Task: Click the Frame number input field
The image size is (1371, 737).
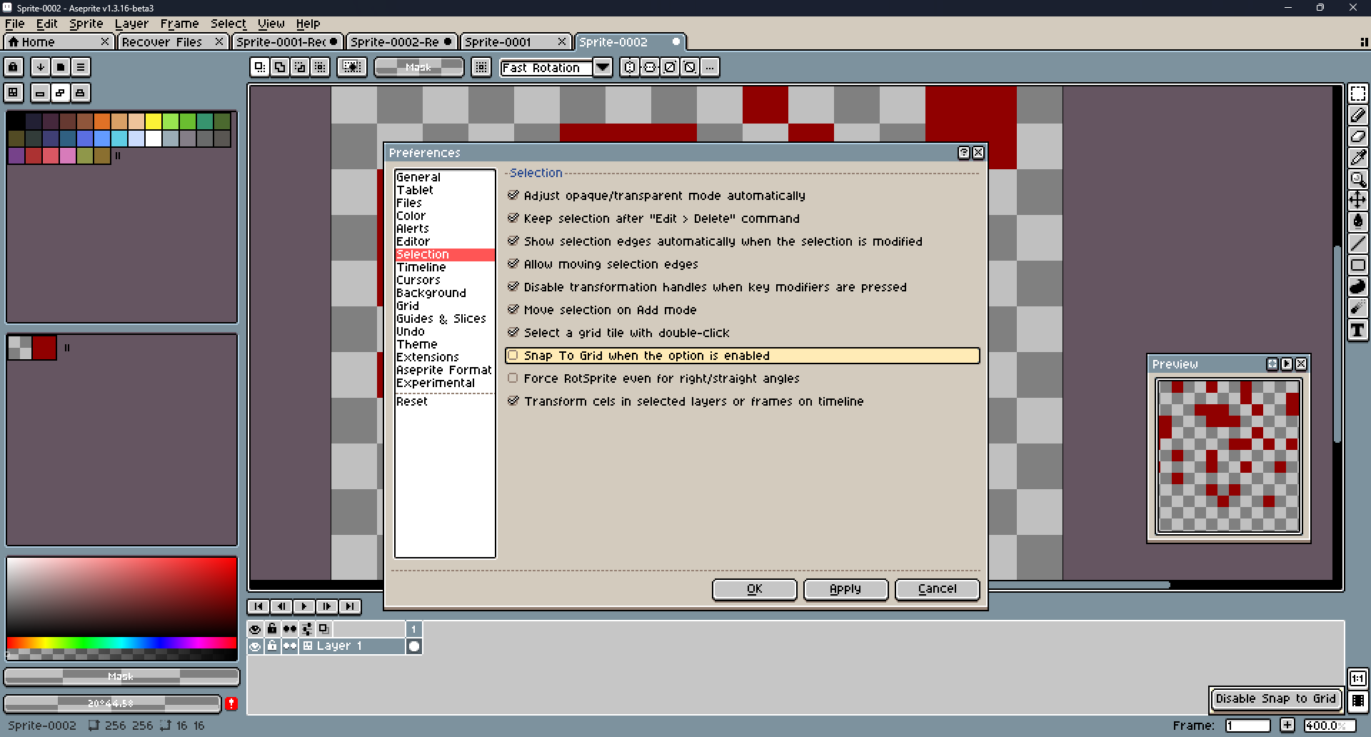Action: pos(1247,726)
